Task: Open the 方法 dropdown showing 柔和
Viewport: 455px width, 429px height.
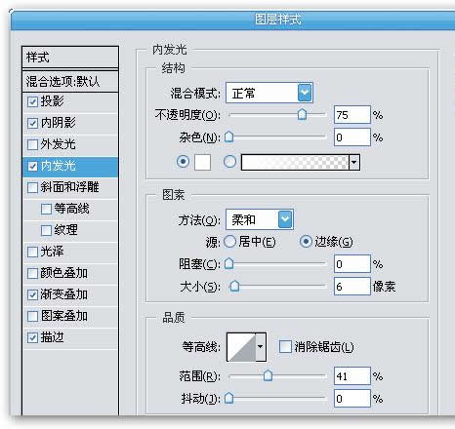Action: pyautogui.click(x=260, y=219)
